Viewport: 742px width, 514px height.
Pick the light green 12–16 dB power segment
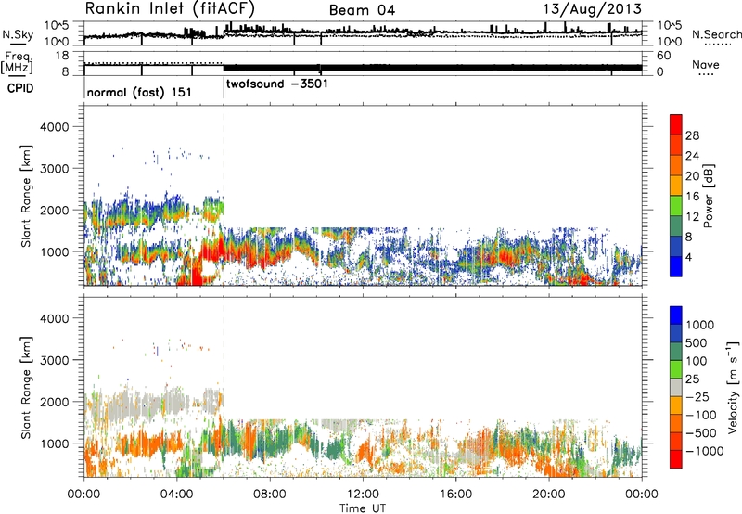[676, 206]
